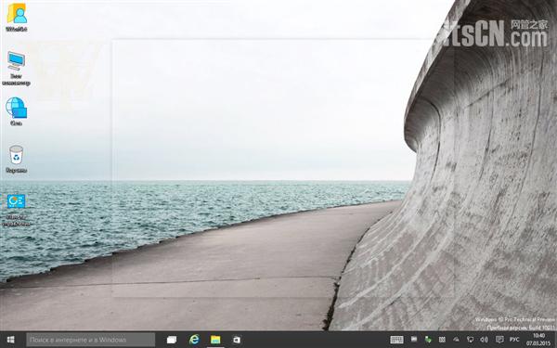
Task: Focus the taskbar search box
Action: click(91, 340)
